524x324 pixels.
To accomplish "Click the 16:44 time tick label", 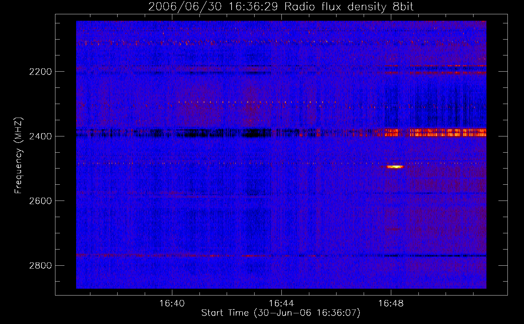I will pos(281,304).
